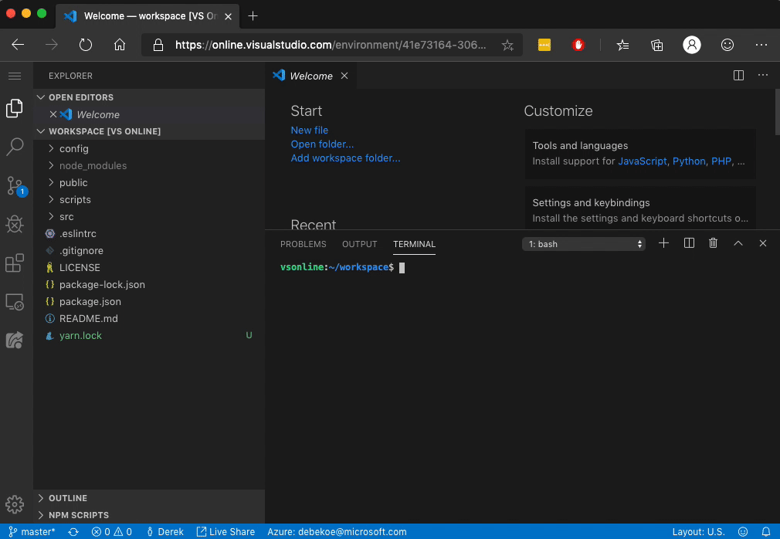
Task: Split the editor to the right
Action: click(739, 76)
